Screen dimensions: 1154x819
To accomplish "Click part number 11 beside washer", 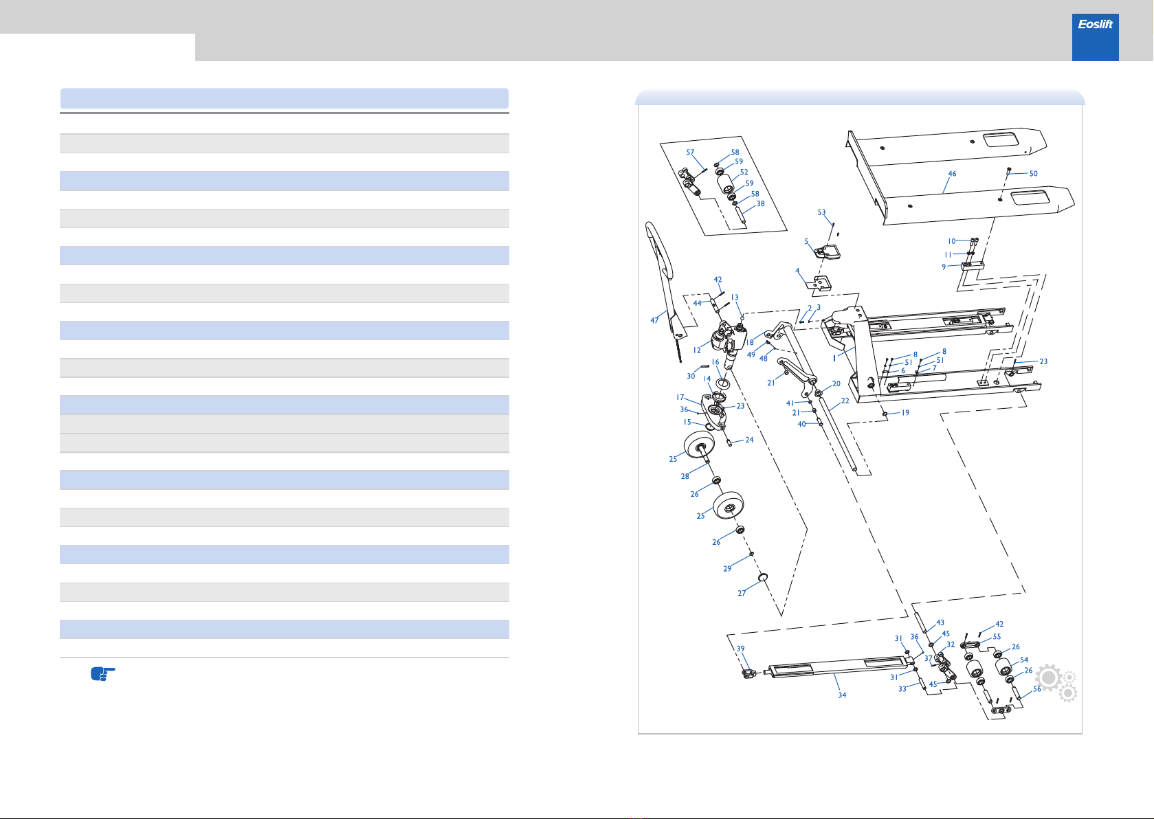I will pyautogui.click(x=948, y=255).
